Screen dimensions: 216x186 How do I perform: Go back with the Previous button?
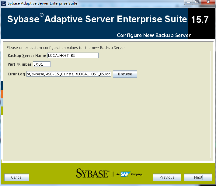pyautogui.click(x=167, y=177)
